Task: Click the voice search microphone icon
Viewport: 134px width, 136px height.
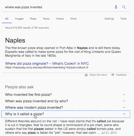Action: [116, 7]
